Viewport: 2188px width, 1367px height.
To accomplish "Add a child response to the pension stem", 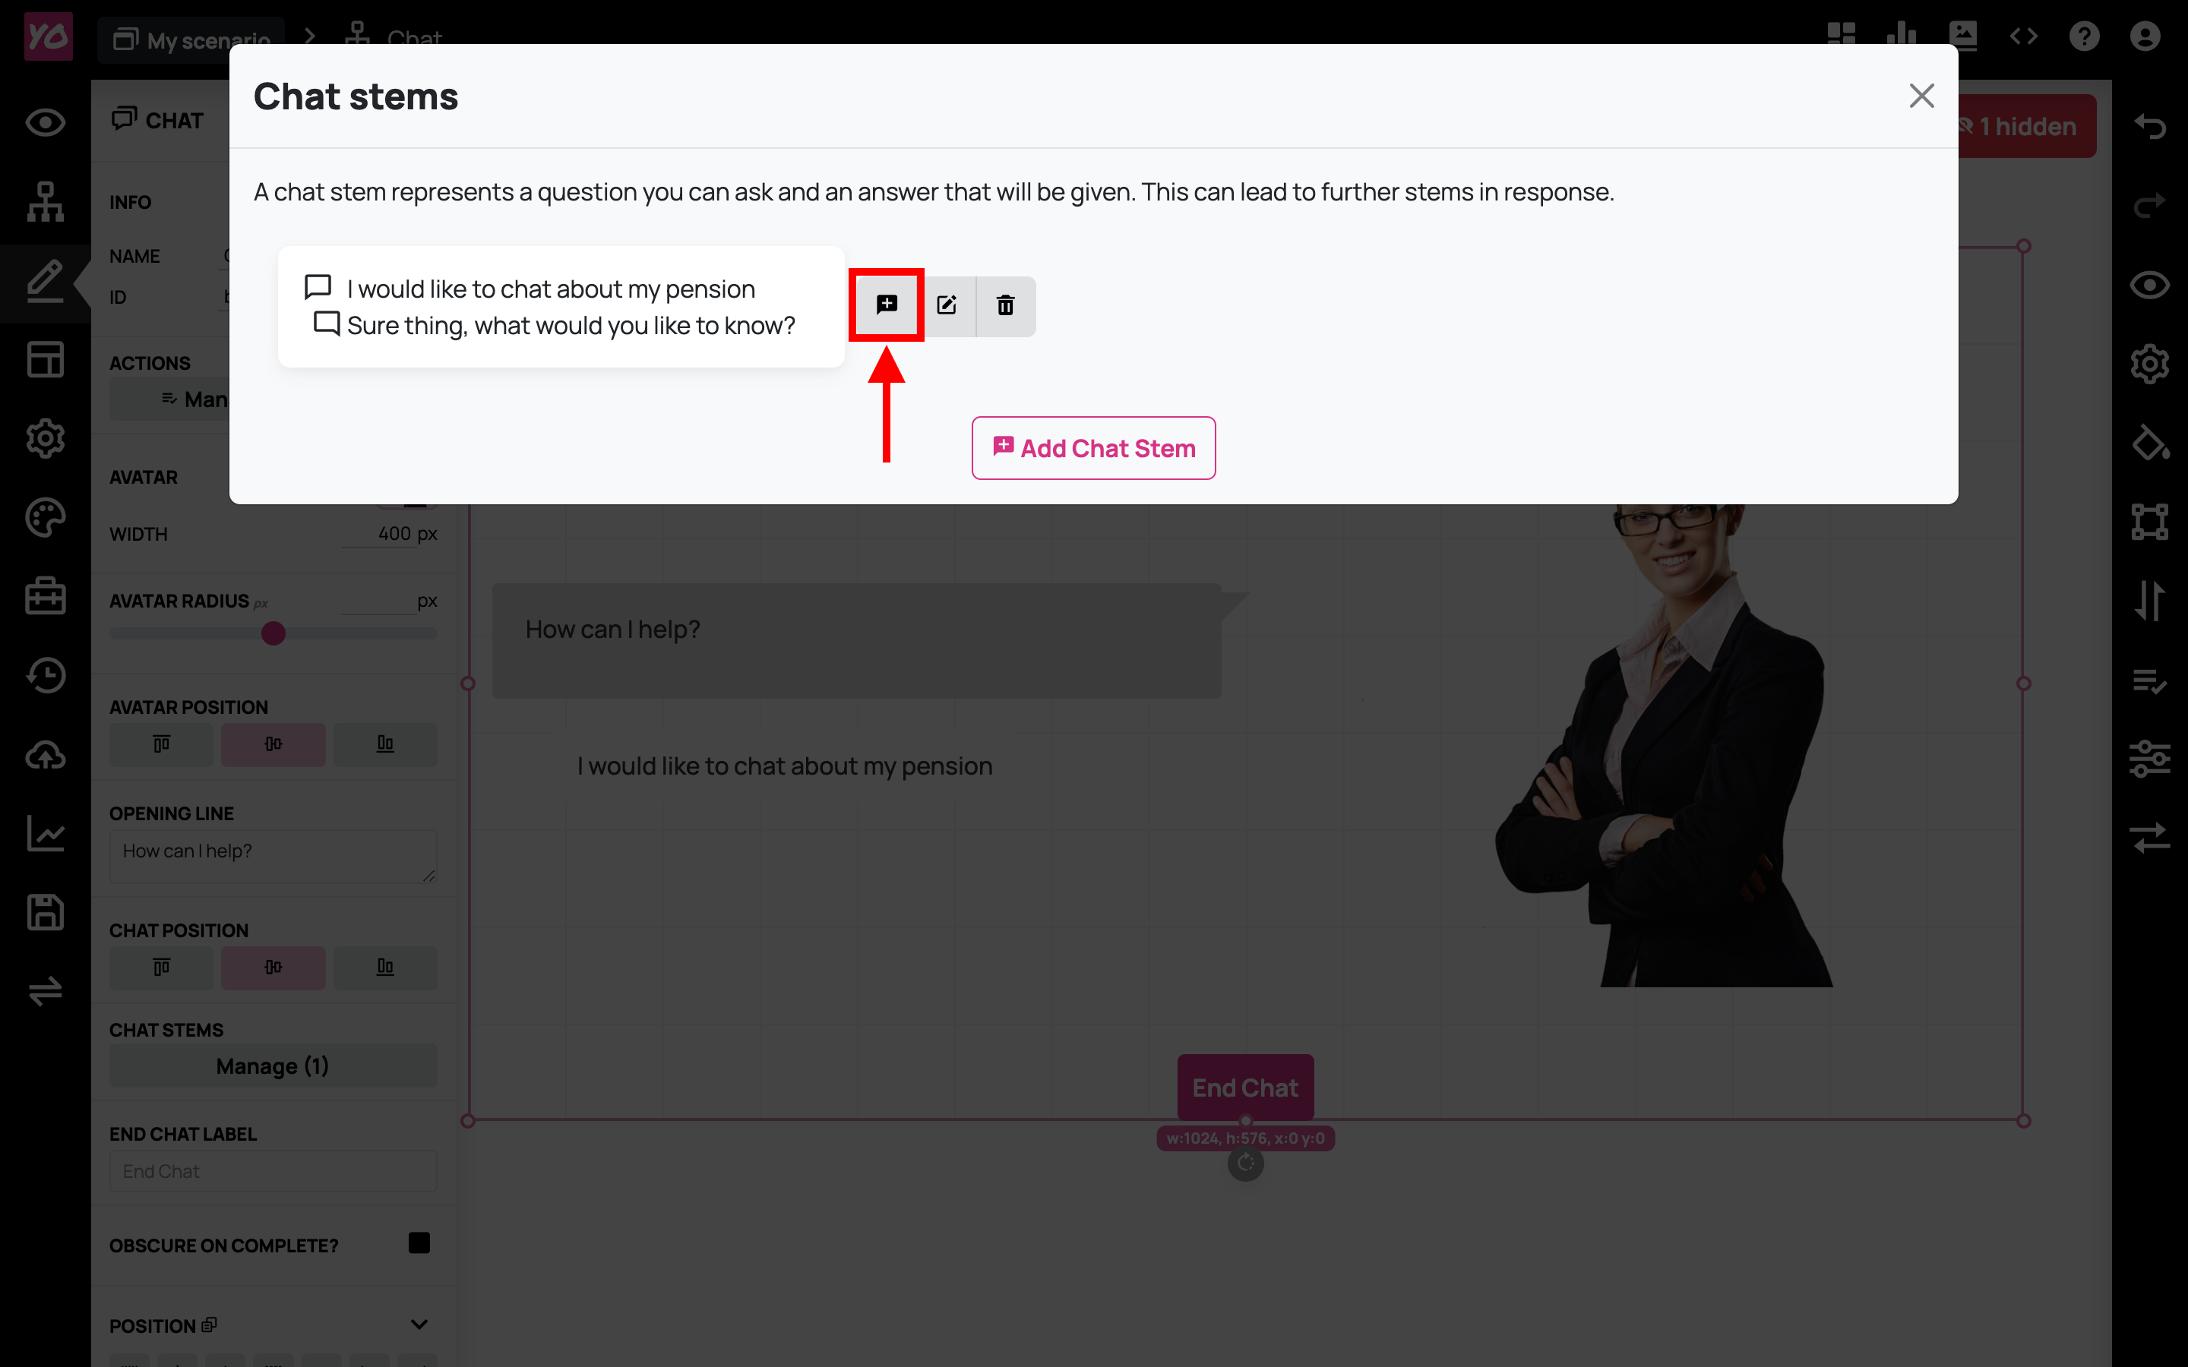I will tap(886, 305).
